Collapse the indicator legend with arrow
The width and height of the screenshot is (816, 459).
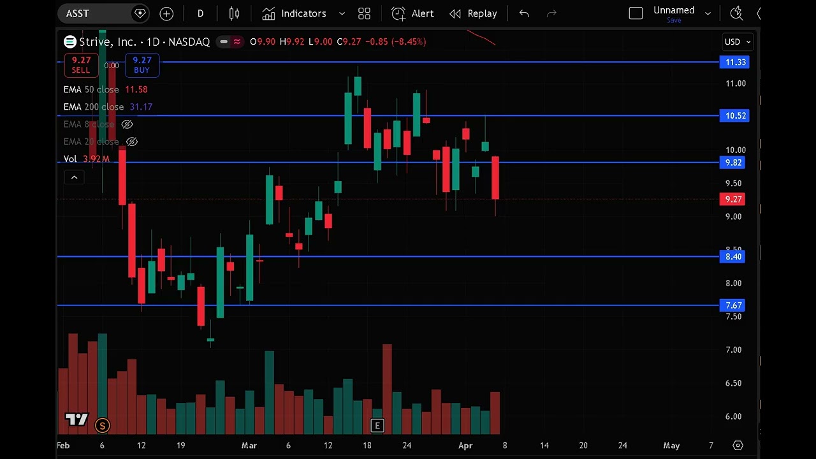pyautogui.click(x=74, y=177)
